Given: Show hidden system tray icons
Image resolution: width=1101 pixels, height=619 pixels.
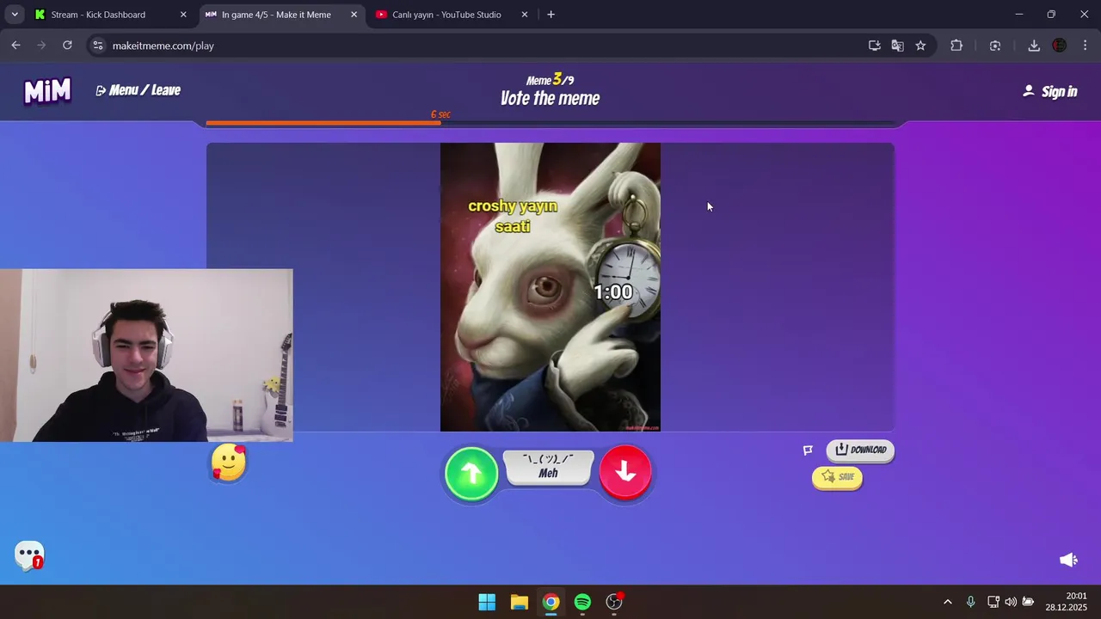Looking at the screenshot, I should click(x=948, y=602).
